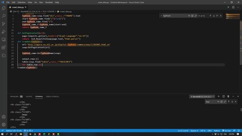Screen dimensions: 242x136
Task: Split the terminal panel
Action: [x=223, y=96]
